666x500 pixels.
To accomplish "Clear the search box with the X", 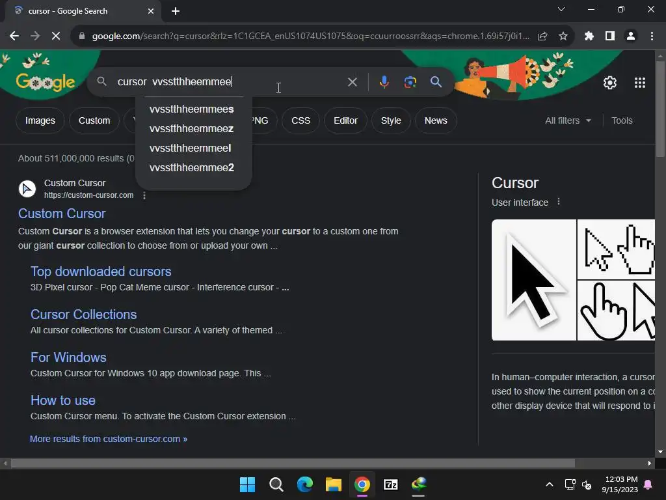I will 352,82.
